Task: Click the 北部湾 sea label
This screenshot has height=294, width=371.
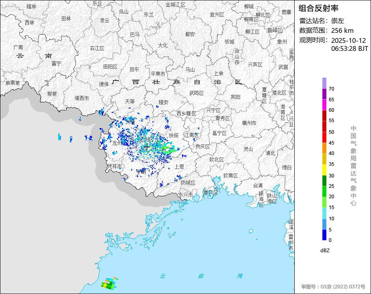Action: point(201,276)
